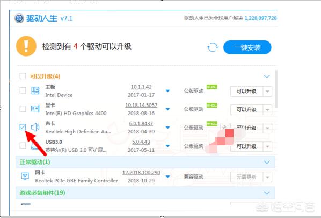Click the 主板 motherboard device icon
The width and height of the screenshot is (321, 218).
(x=35, y=90)
